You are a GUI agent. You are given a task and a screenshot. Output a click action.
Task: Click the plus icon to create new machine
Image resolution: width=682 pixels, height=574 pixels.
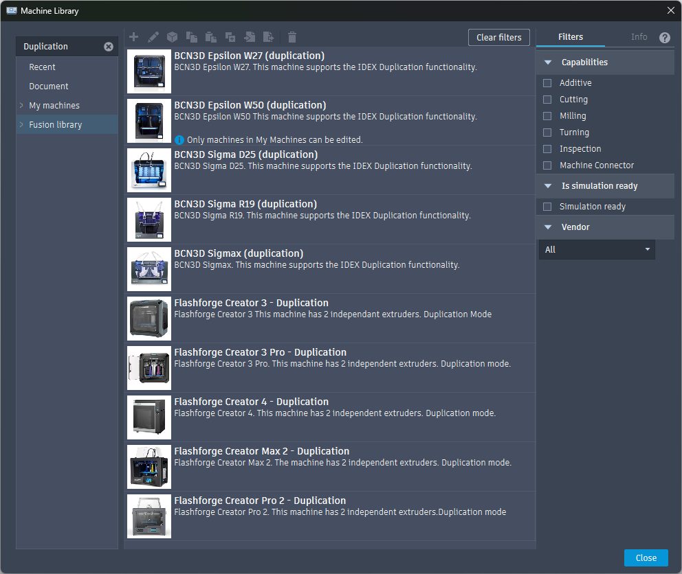(134, 37)
